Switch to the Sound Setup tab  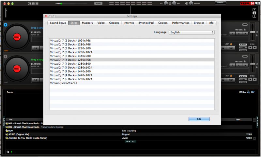58,23
